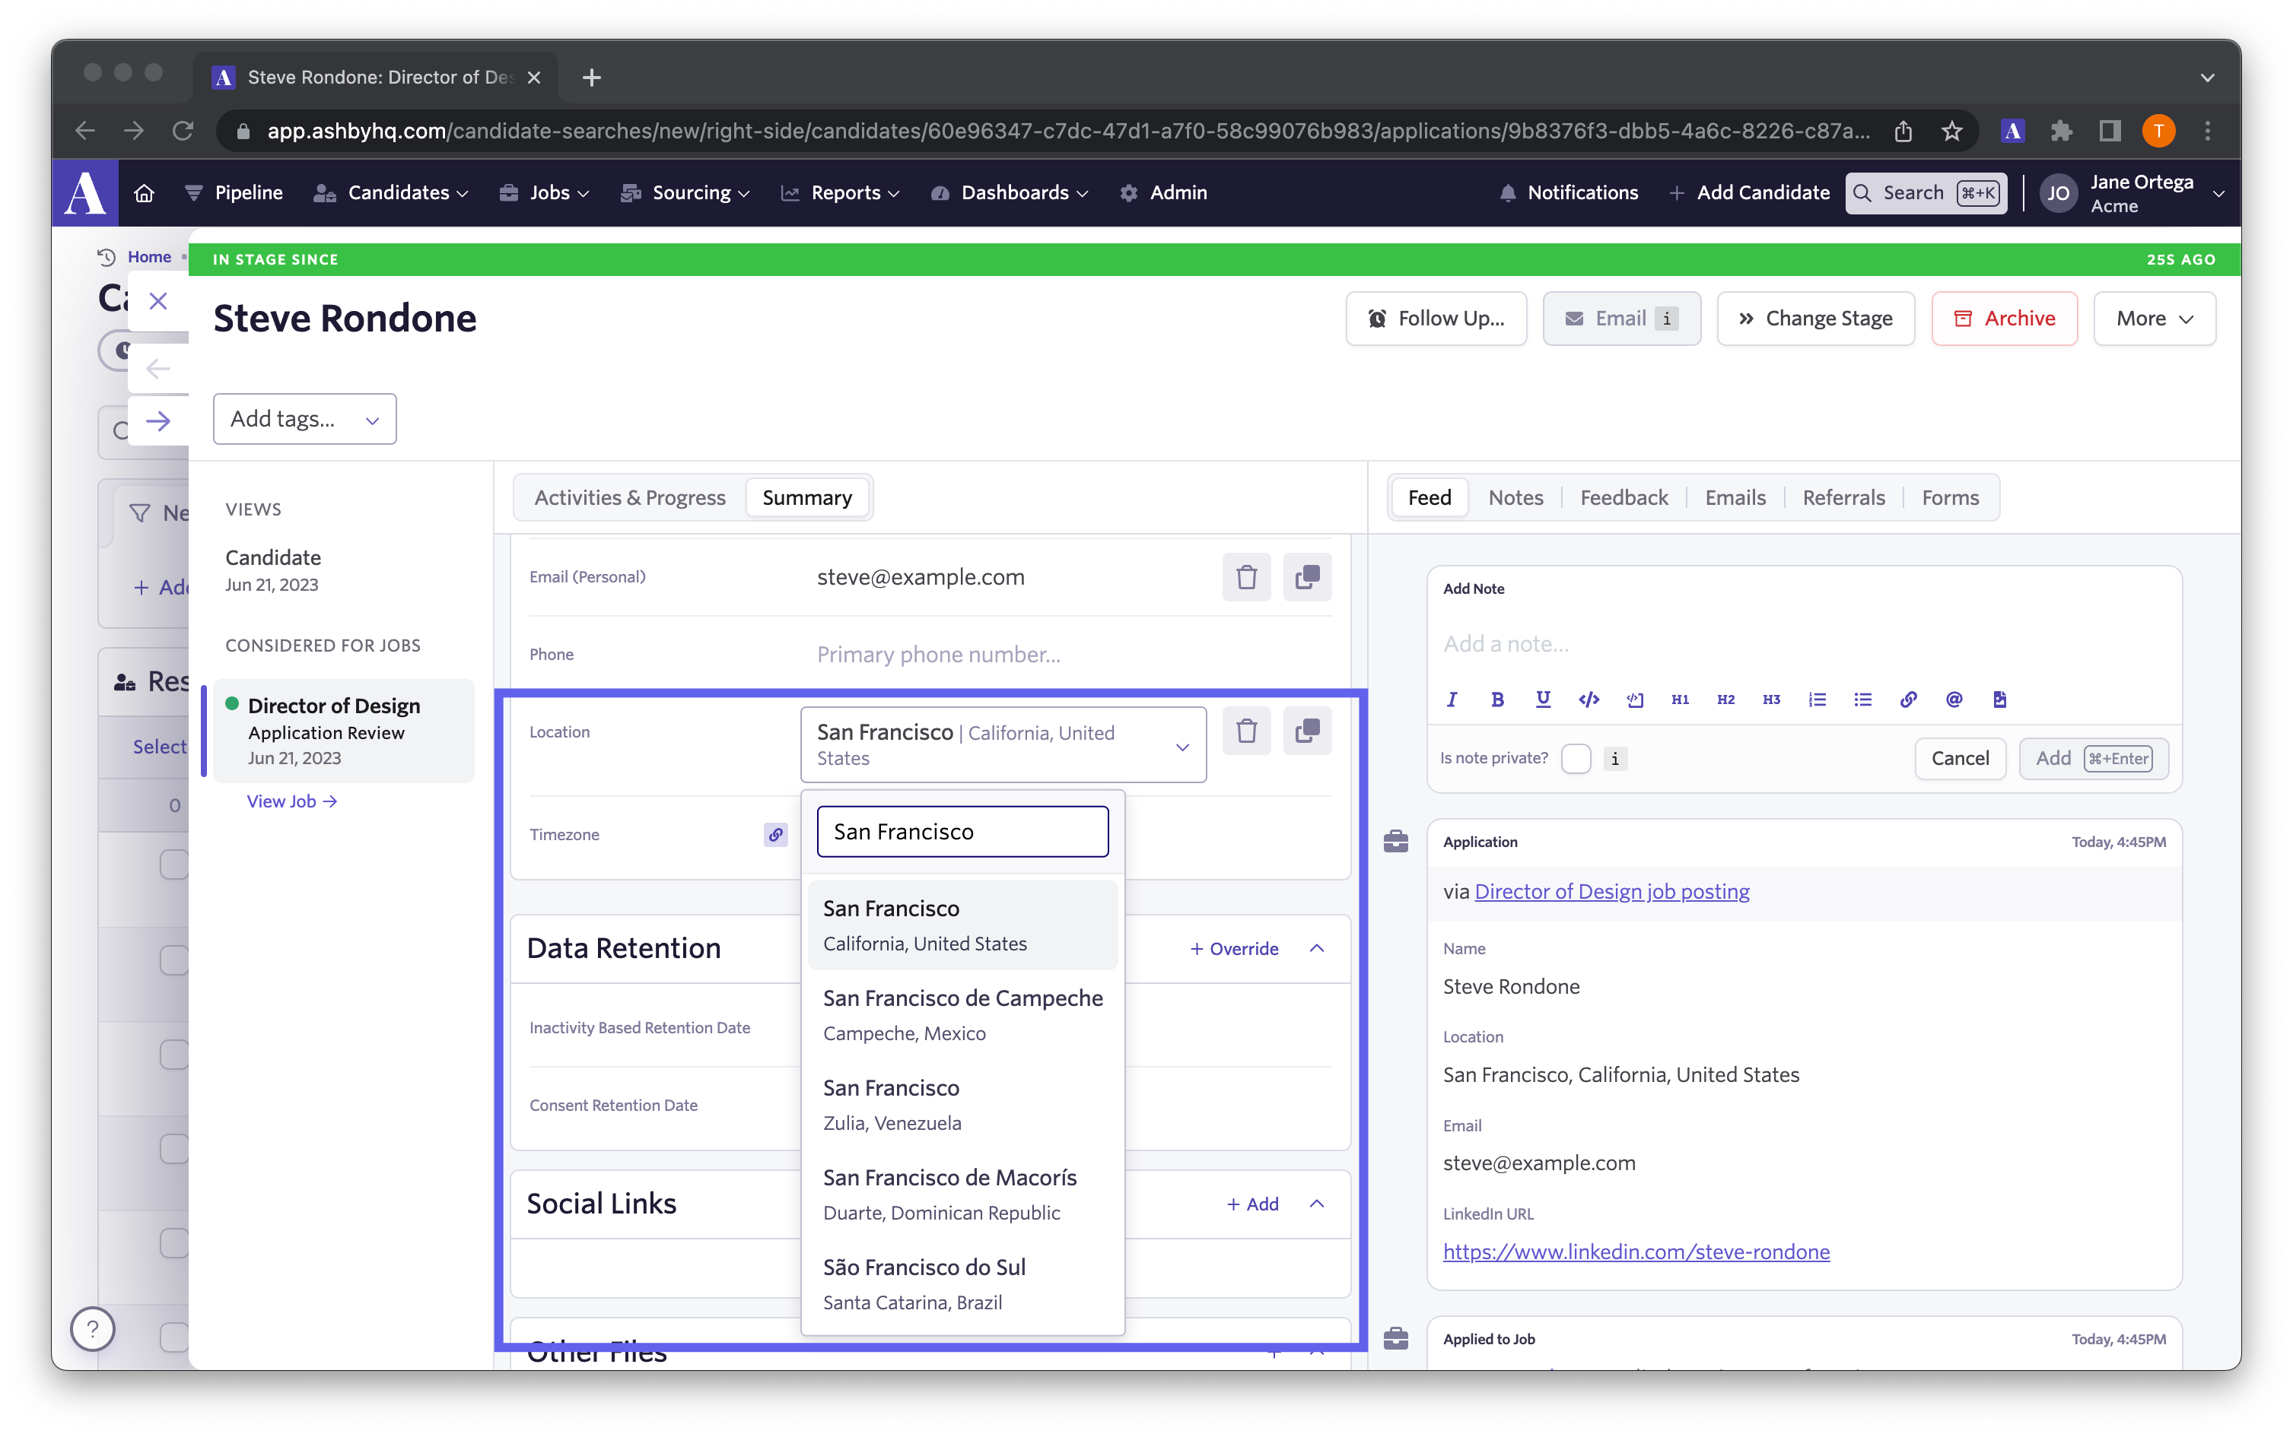The height and width of the screenshot is (1434, 2293).
Task: Open the Feedback tab
Action: point(1624,497)
